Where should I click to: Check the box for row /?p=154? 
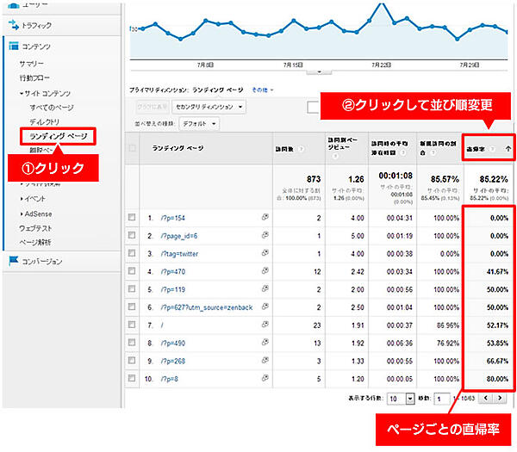click(x=132, y=219)
